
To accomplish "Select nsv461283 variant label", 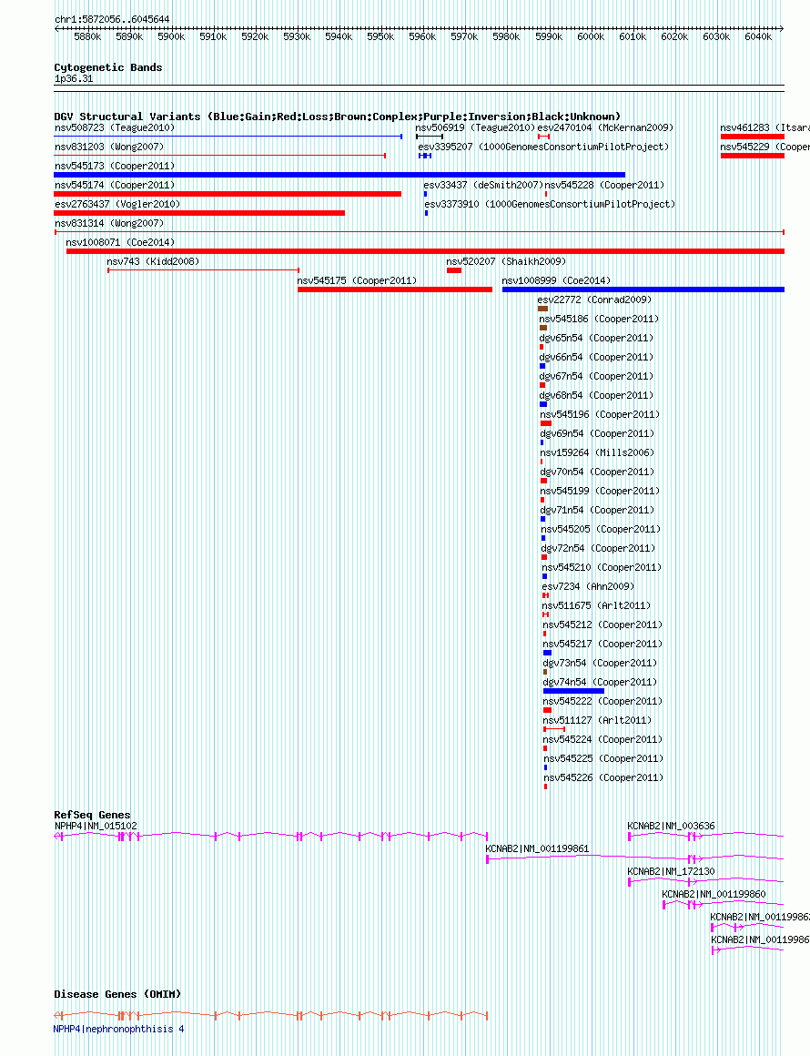I will pos(764,127).
